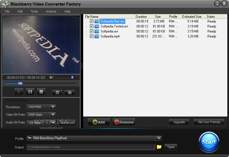Open the snapshot folder icon
The height and width of the screenshot is (157, 229).
(x=70, y=92)
